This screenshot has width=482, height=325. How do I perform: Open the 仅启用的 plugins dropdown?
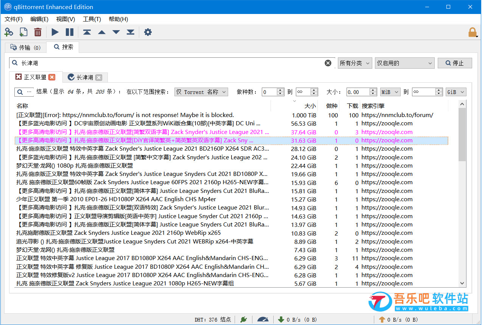point(404,63)
